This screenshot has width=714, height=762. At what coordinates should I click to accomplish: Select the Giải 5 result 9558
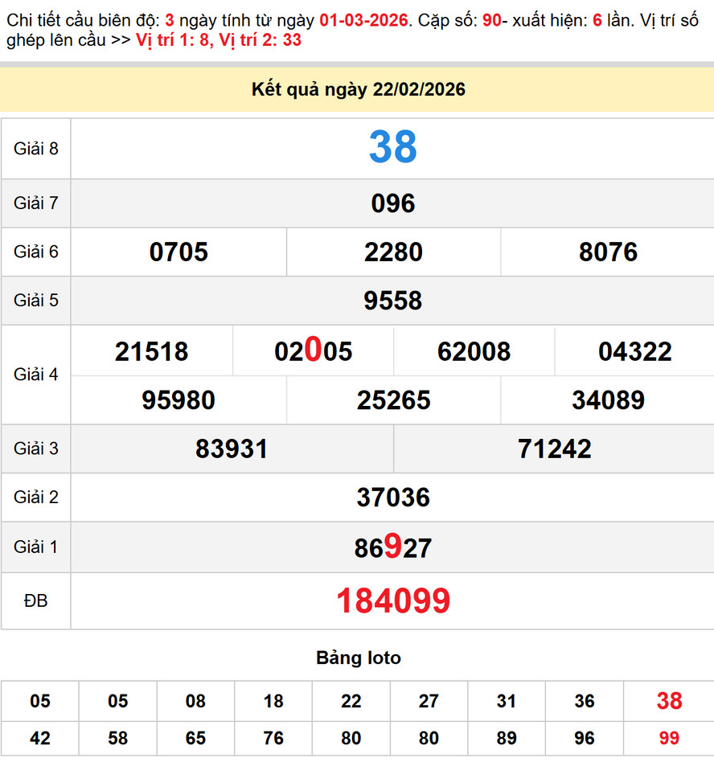pyautogui.click(x=392, y=301)
